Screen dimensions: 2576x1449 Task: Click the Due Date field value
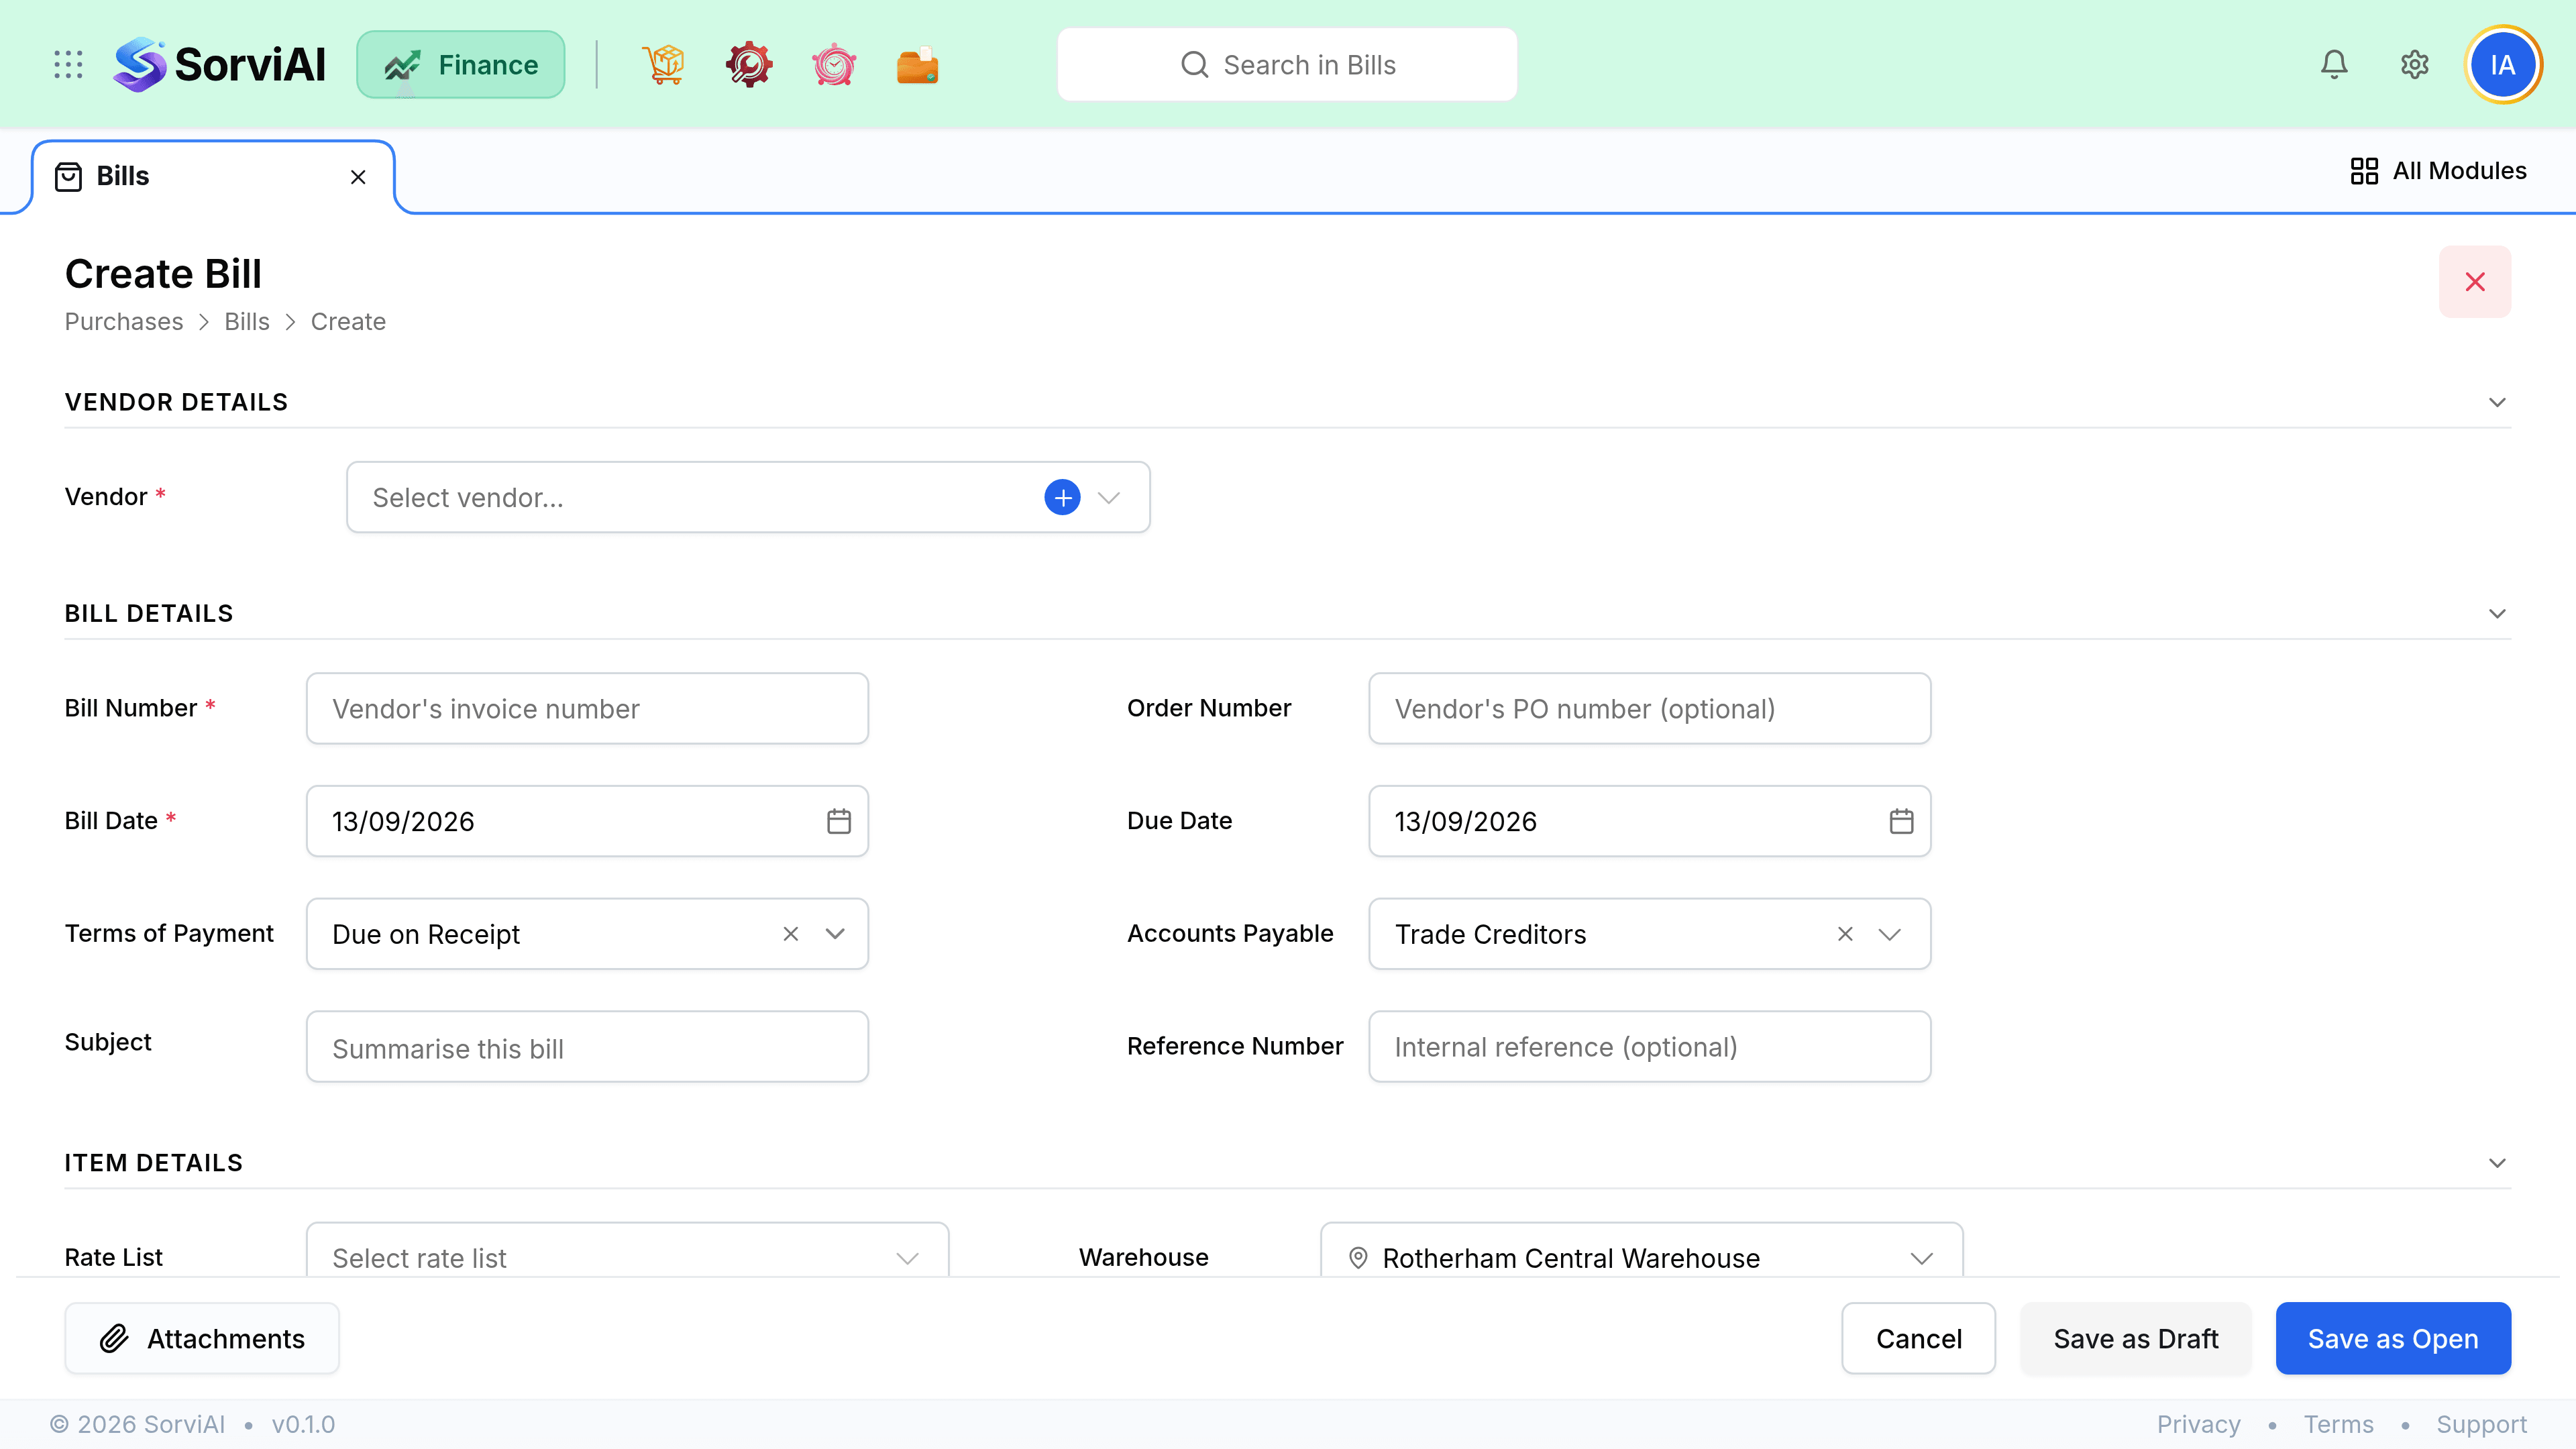(x=1465, y=821)
